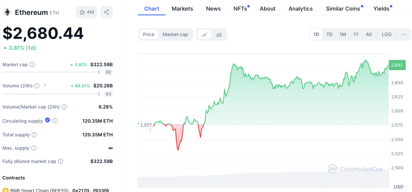Click volume rank #3 badge
412x192 pixels.
108,94
